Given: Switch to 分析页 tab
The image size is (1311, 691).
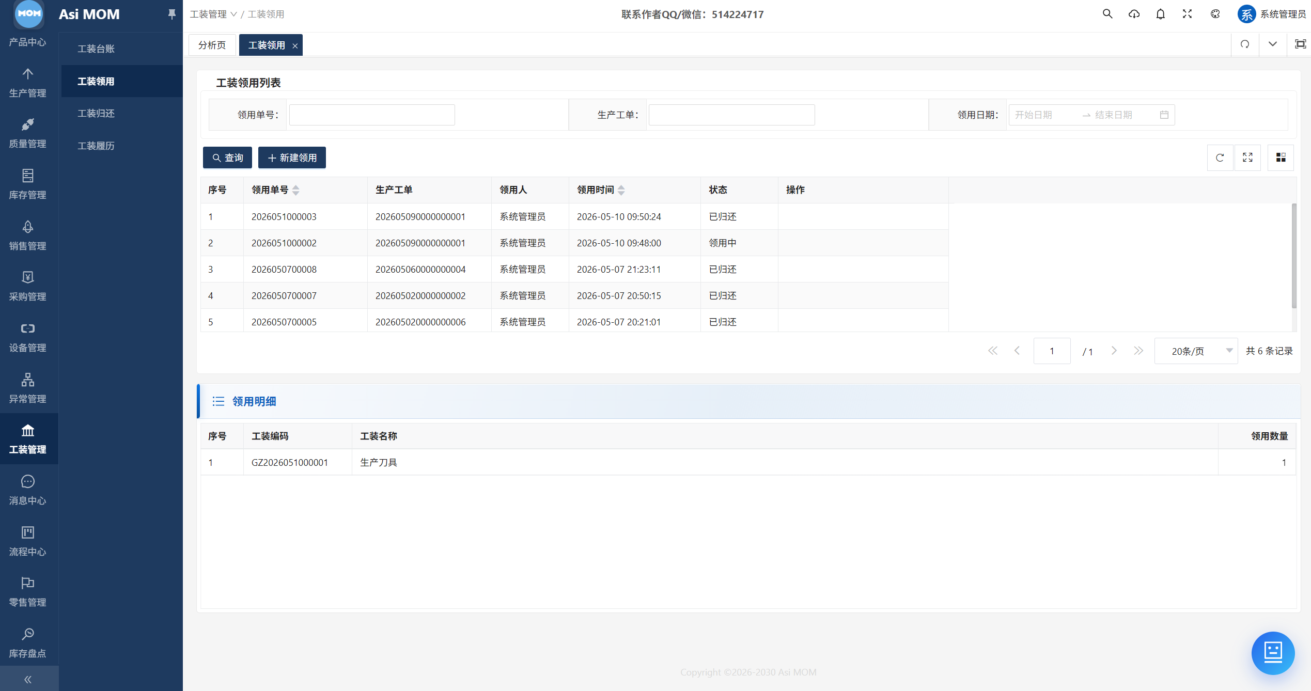Looking at the screenshot, I should coord(212,45).
